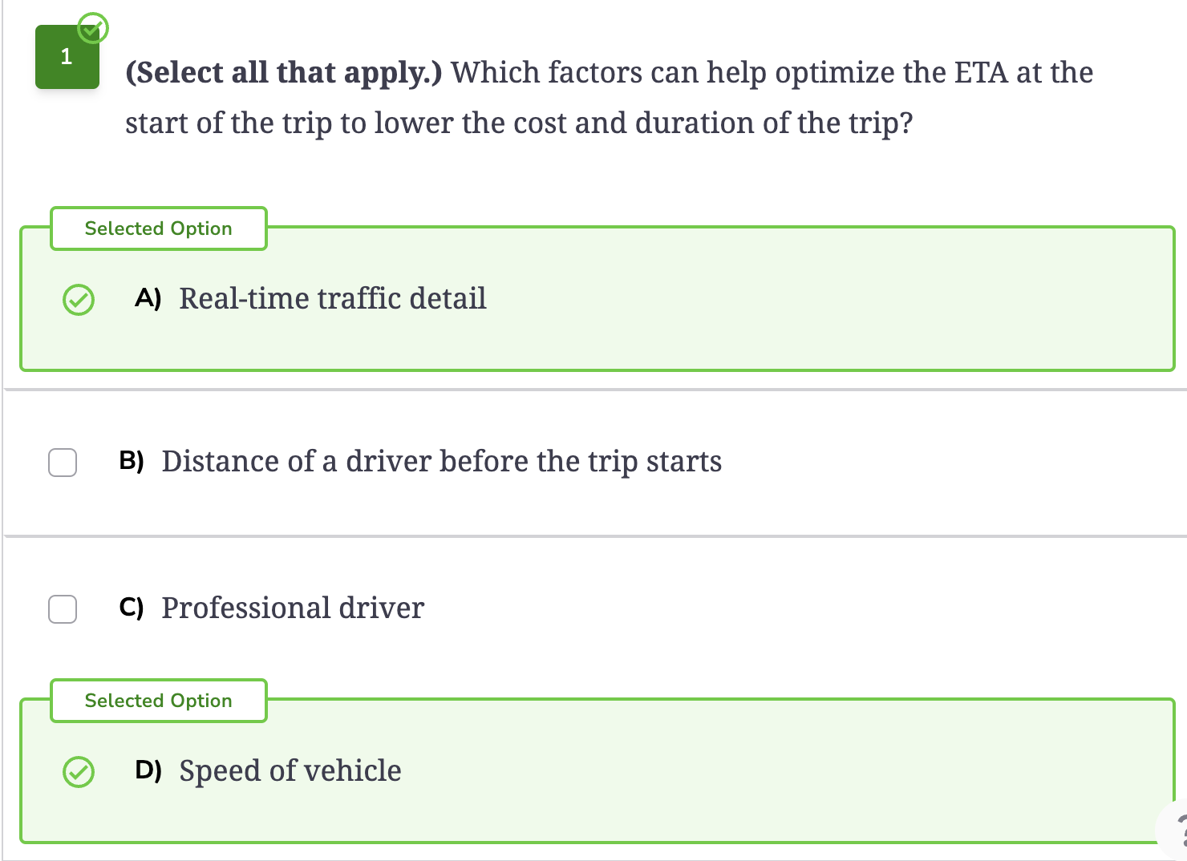Click the 'Speed of vehicle' answer text
Screen dimensions: 1187x861
[290, 770]
